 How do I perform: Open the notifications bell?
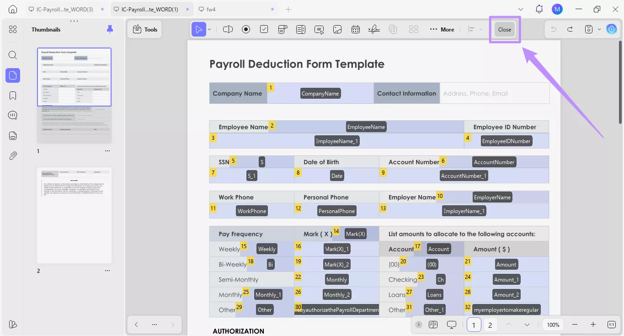click(539, 9)
